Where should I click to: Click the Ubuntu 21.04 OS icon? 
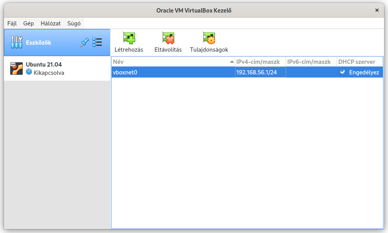(16, 69)
